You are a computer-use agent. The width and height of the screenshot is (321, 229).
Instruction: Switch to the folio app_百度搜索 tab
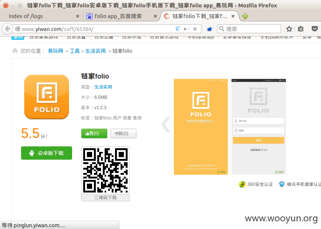pos(121,16)
